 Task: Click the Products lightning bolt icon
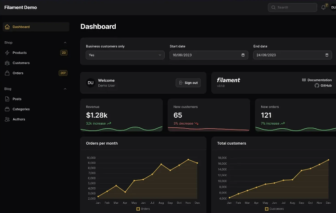coord(7,53)
